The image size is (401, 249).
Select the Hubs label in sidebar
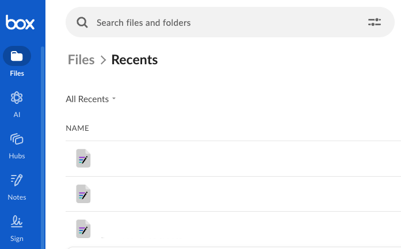(17, 156)
